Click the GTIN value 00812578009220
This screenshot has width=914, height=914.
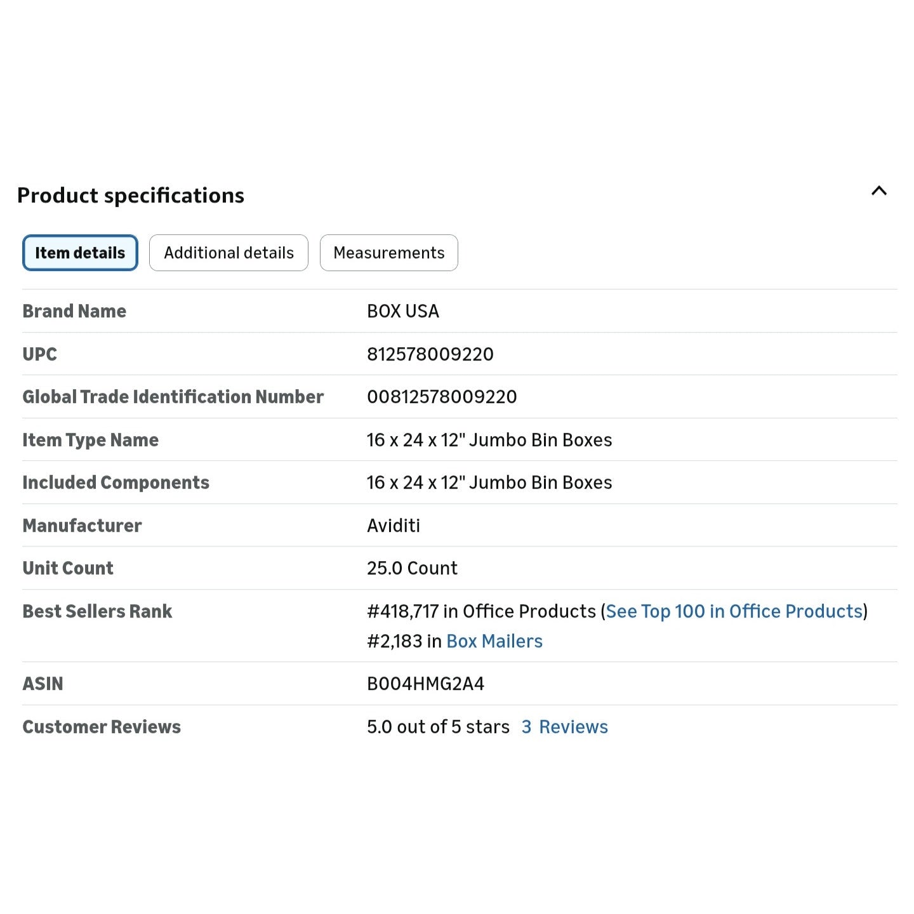pos(442,397)
